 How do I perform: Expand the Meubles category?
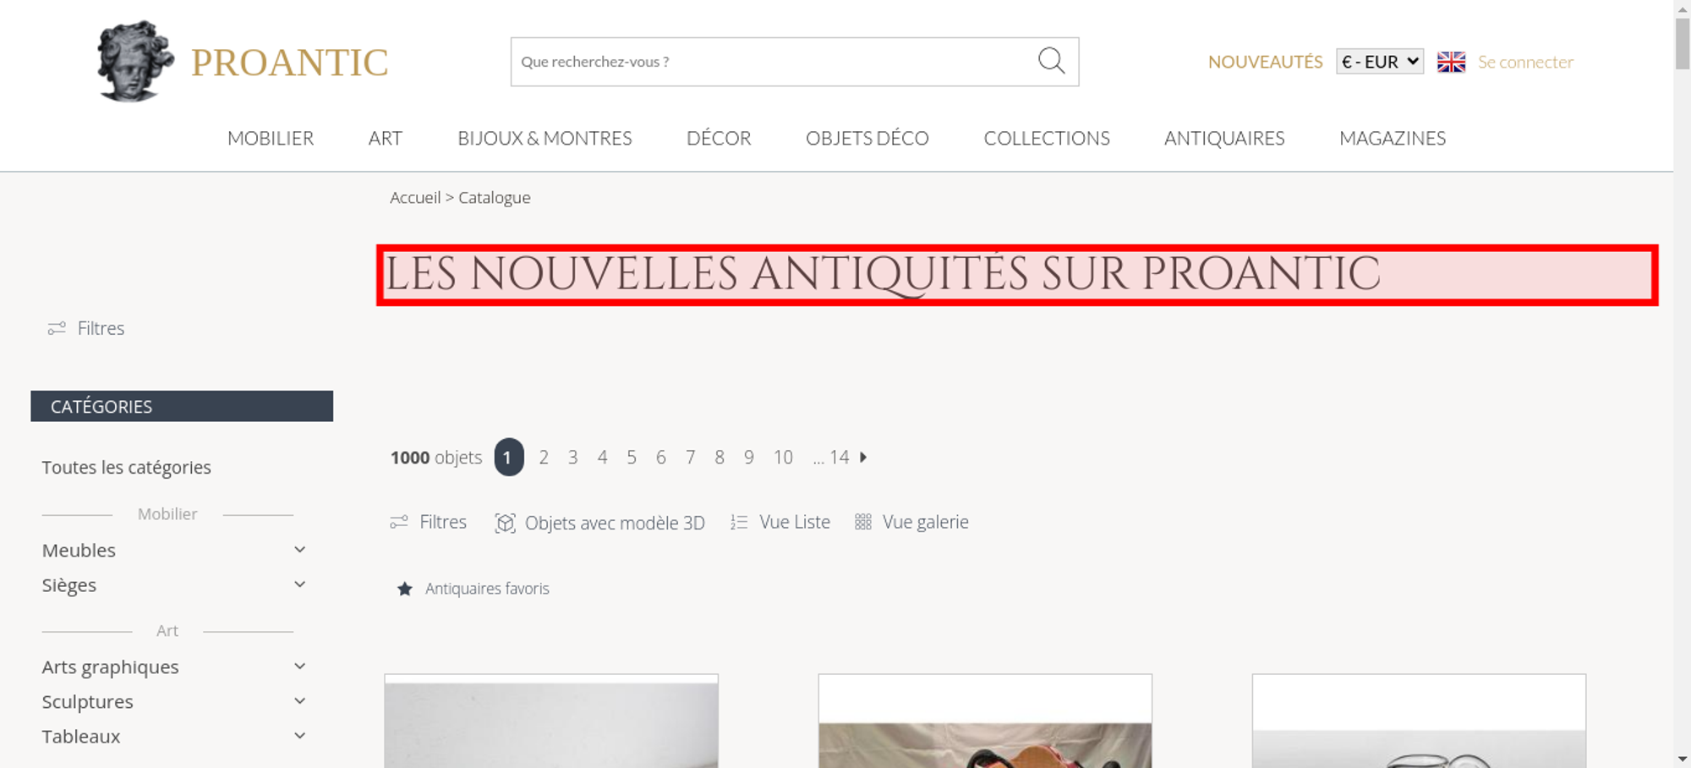(299, 550)
